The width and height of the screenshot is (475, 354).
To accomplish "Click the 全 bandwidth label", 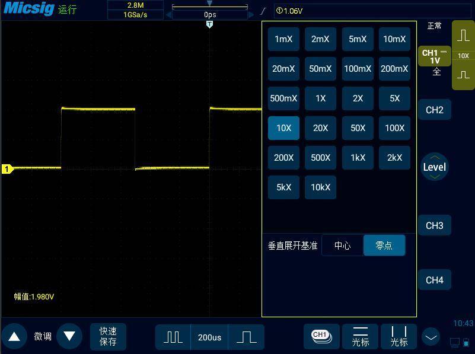I will coord(436,72).
